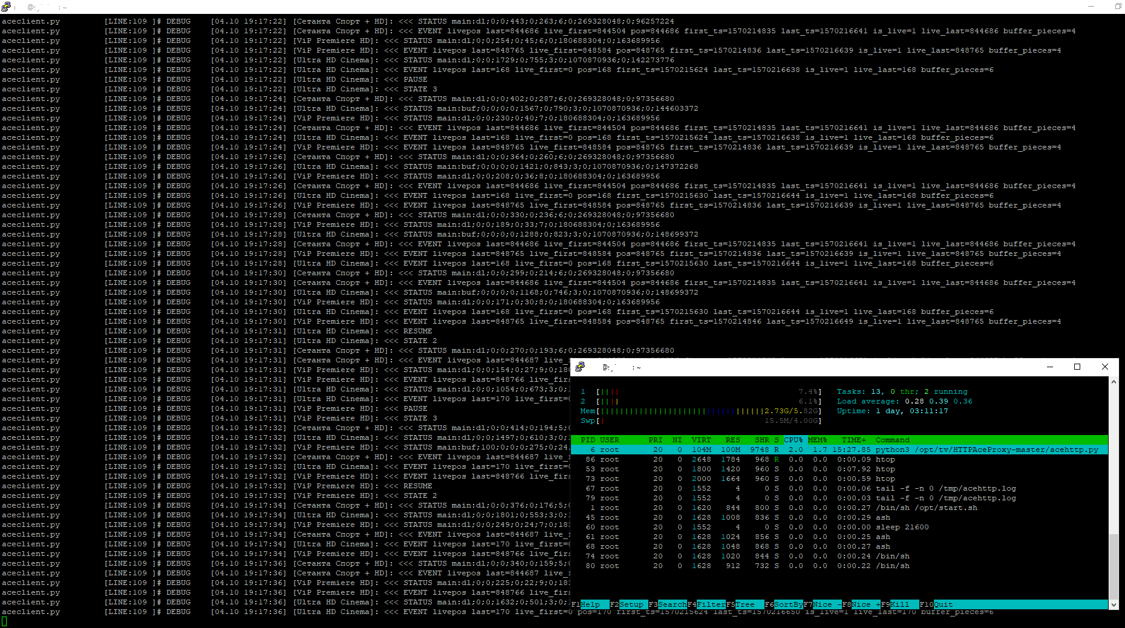
Task: Select the htop process with PID 86
Action: [x=840, y=459]
